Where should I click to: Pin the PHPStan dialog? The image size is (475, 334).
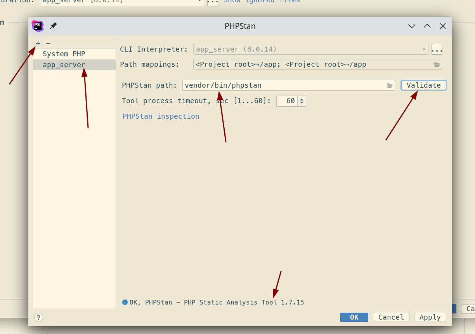[53, 26]
